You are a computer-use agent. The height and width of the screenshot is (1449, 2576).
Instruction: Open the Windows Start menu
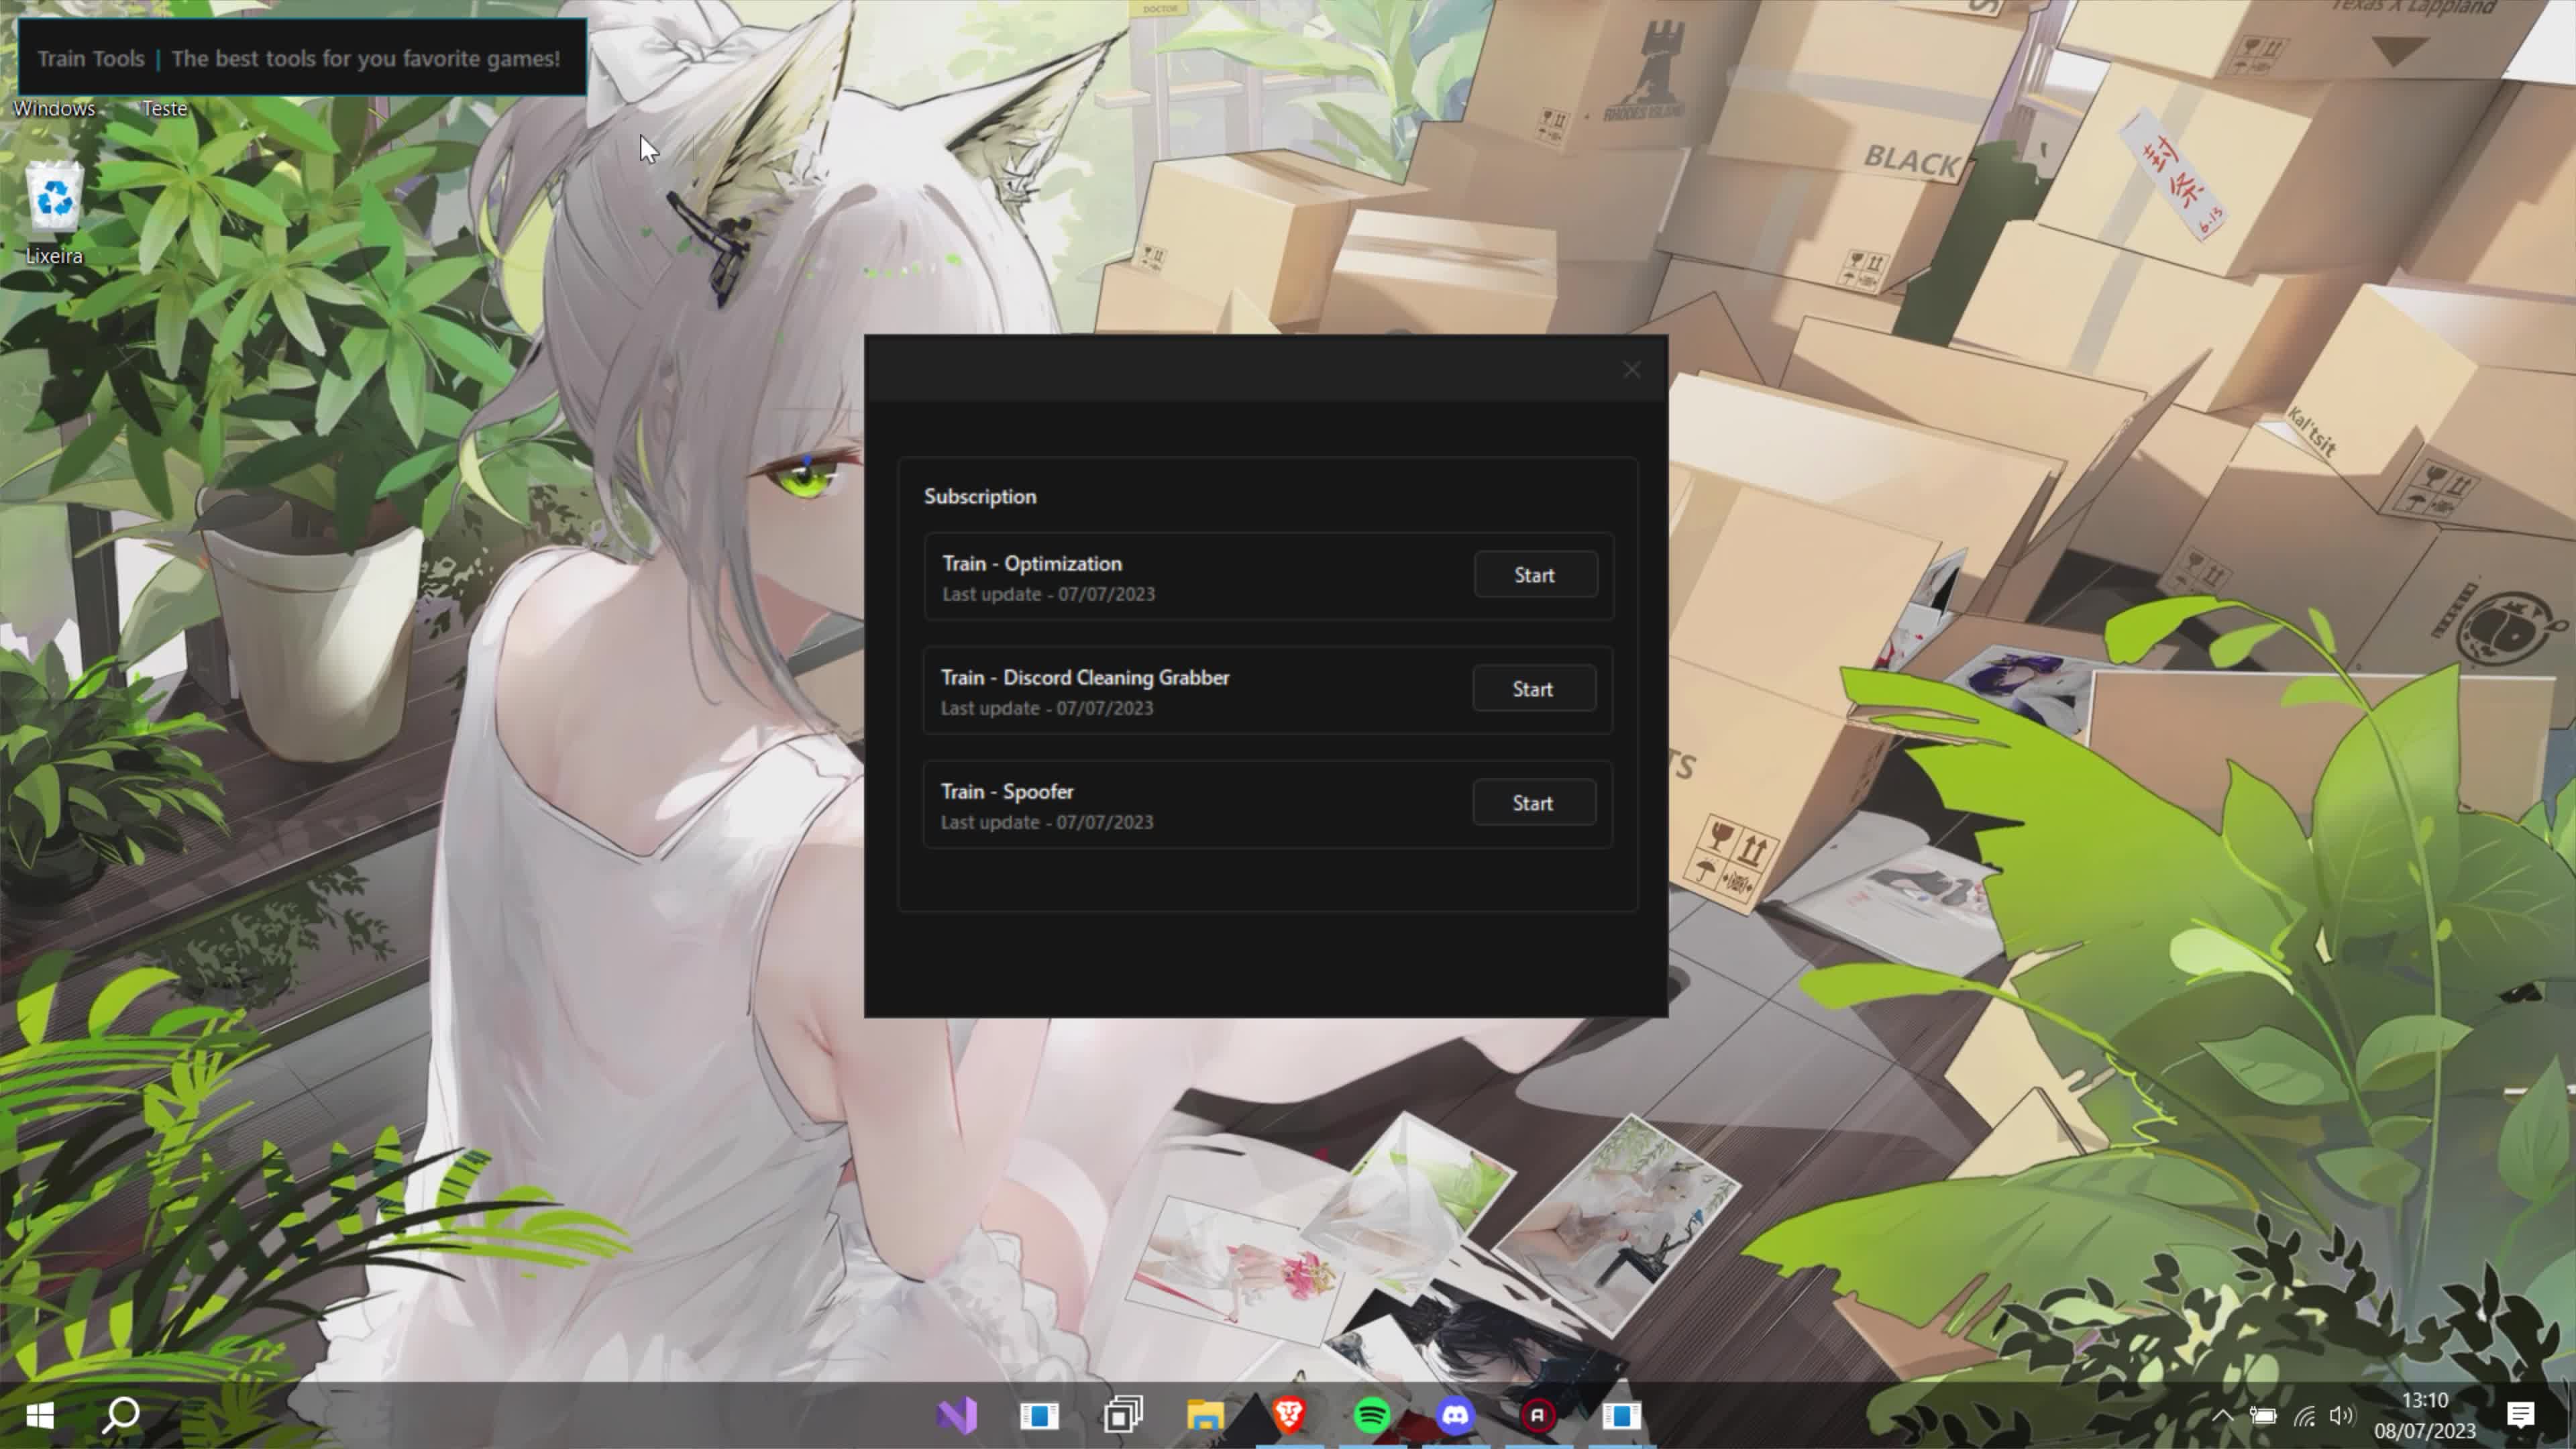click(x=40, y=1415)
